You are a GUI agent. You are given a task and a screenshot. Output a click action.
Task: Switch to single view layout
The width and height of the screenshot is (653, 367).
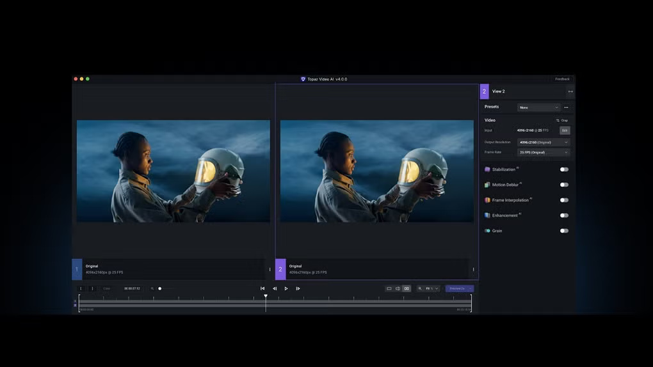(389, 288)
